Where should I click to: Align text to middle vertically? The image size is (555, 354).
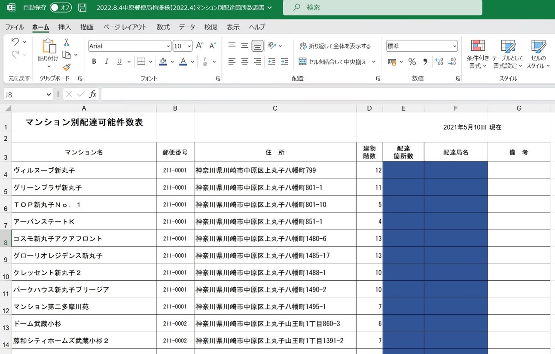pos(244,46)
